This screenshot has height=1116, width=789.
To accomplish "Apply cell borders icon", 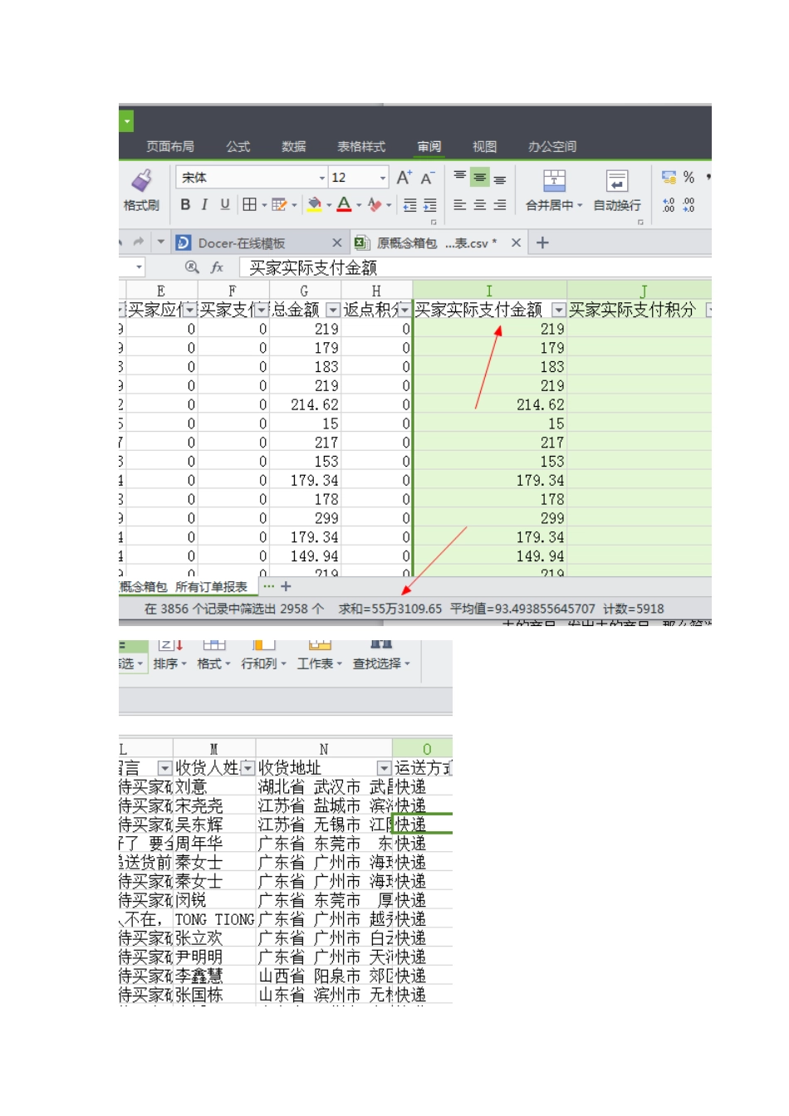I will (249, 204).
